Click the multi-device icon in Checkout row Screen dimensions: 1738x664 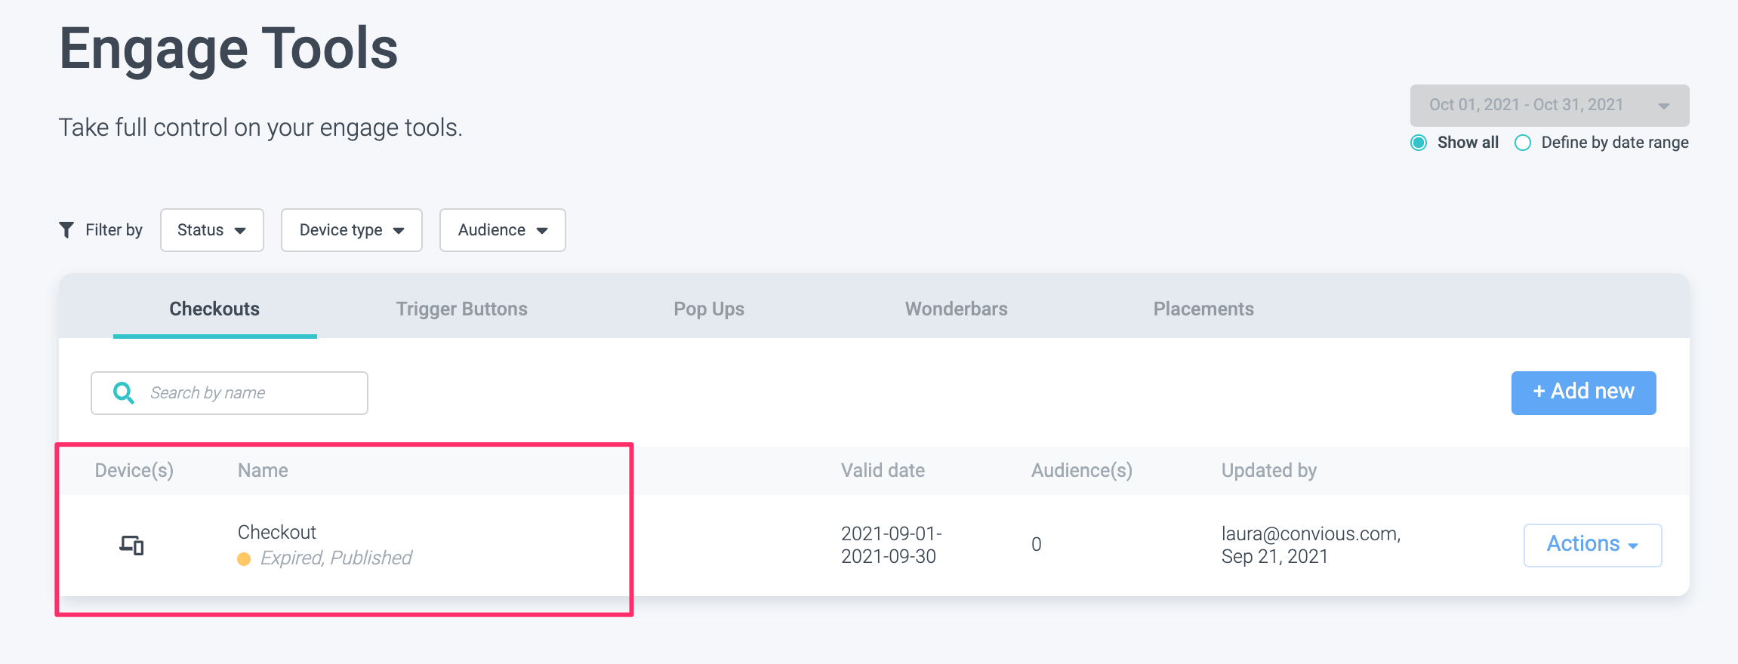coord(132,545)
